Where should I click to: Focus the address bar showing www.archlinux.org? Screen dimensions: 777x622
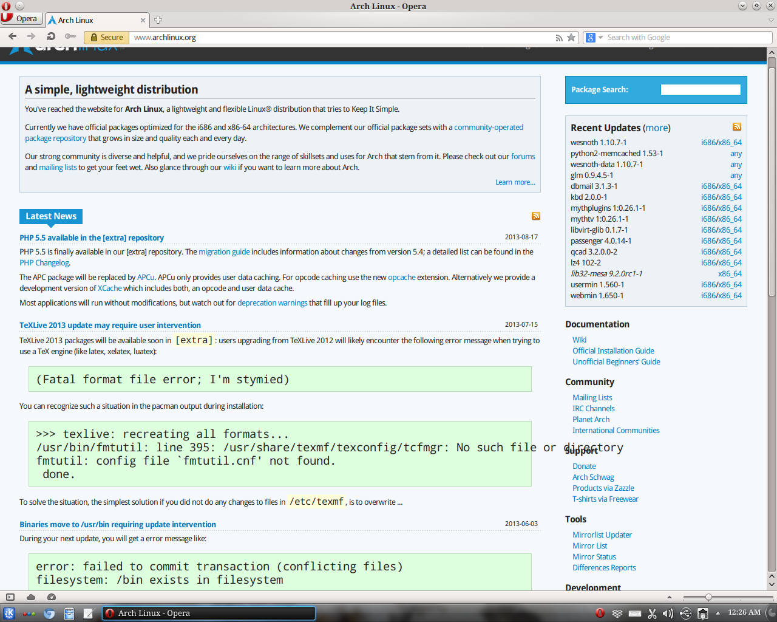tap(340, 37)
